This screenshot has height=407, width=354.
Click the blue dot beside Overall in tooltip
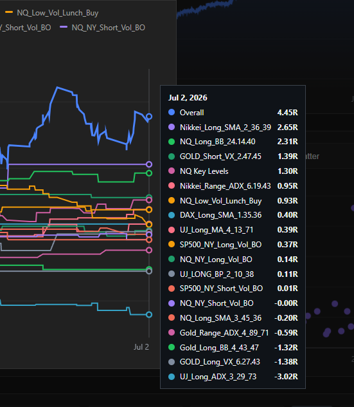point(172,112)
